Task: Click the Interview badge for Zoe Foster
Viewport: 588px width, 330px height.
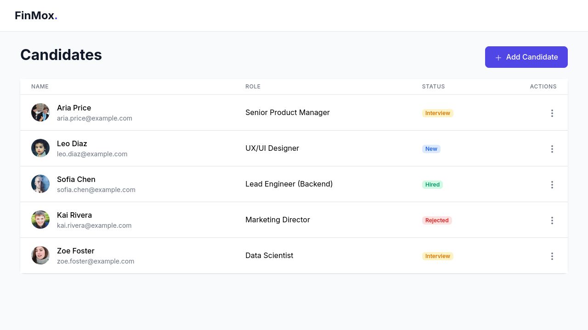Action: pyautogui.click(x=437, y=256)
